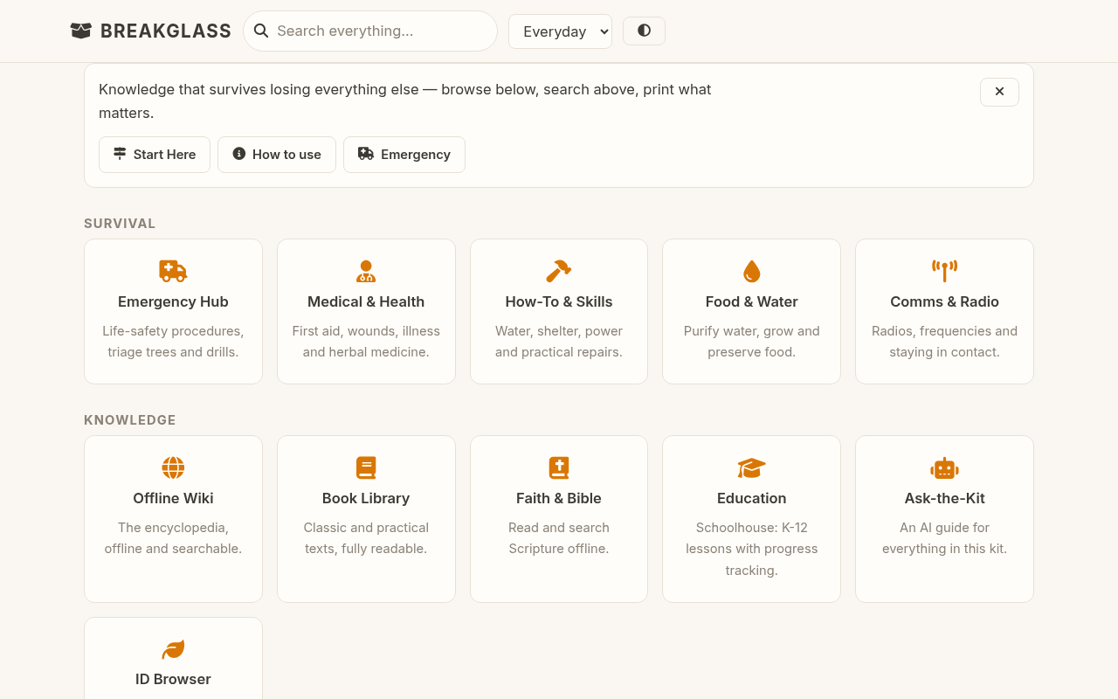Dismiss the intro banner with X
1118x699 pixels.
(999, 92)
